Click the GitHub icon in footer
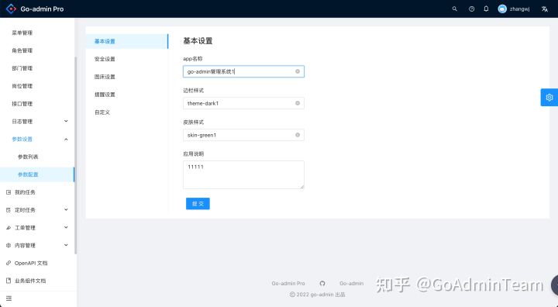558x307 pixels. pos(322,284)
